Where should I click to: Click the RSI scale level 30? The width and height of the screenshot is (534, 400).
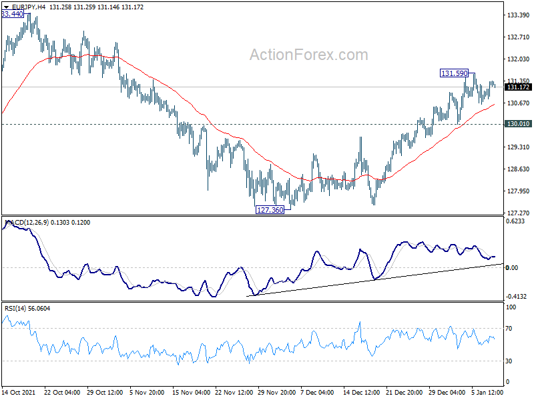[x=509, y=361]
